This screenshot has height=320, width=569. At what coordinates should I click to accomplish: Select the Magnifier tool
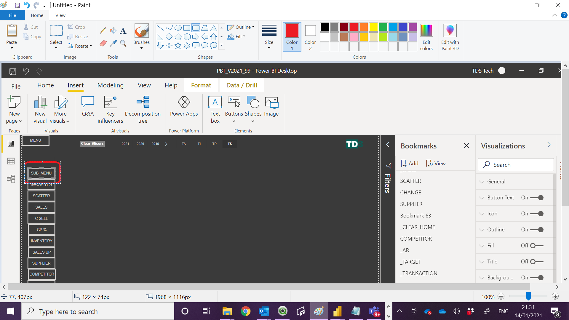pos(123,44)
